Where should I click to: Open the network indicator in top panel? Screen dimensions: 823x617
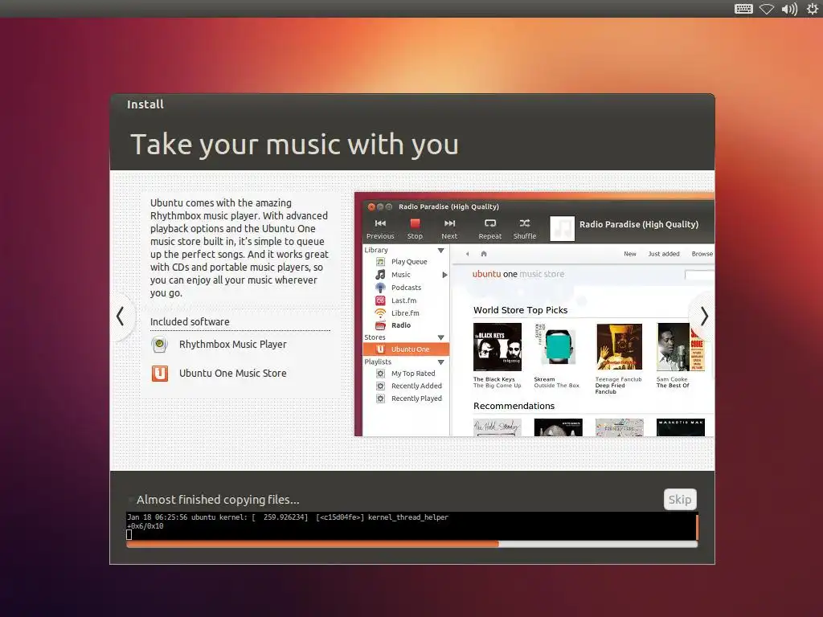pyautogui.click(x=767, y=9)
